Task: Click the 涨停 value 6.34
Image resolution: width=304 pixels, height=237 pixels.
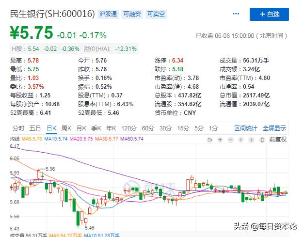Action: coord(177,61)
